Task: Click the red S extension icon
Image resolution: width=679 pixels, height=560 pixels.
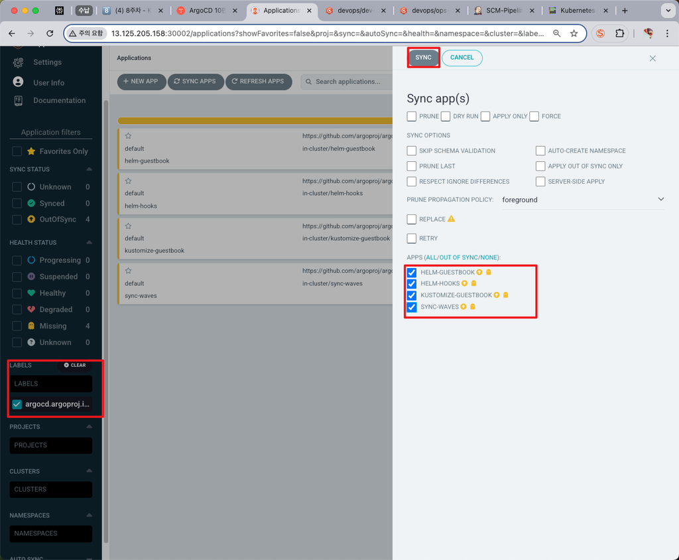Action: (x=600, y=33)
